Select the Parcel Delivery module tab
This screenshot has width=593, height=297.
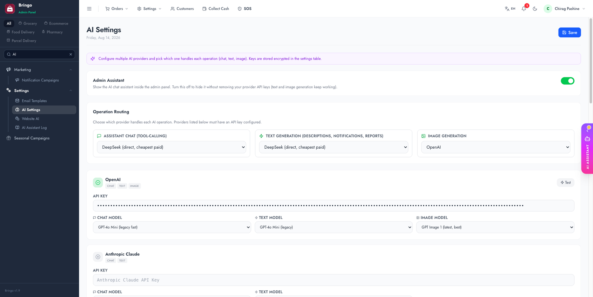pos(21,41)
